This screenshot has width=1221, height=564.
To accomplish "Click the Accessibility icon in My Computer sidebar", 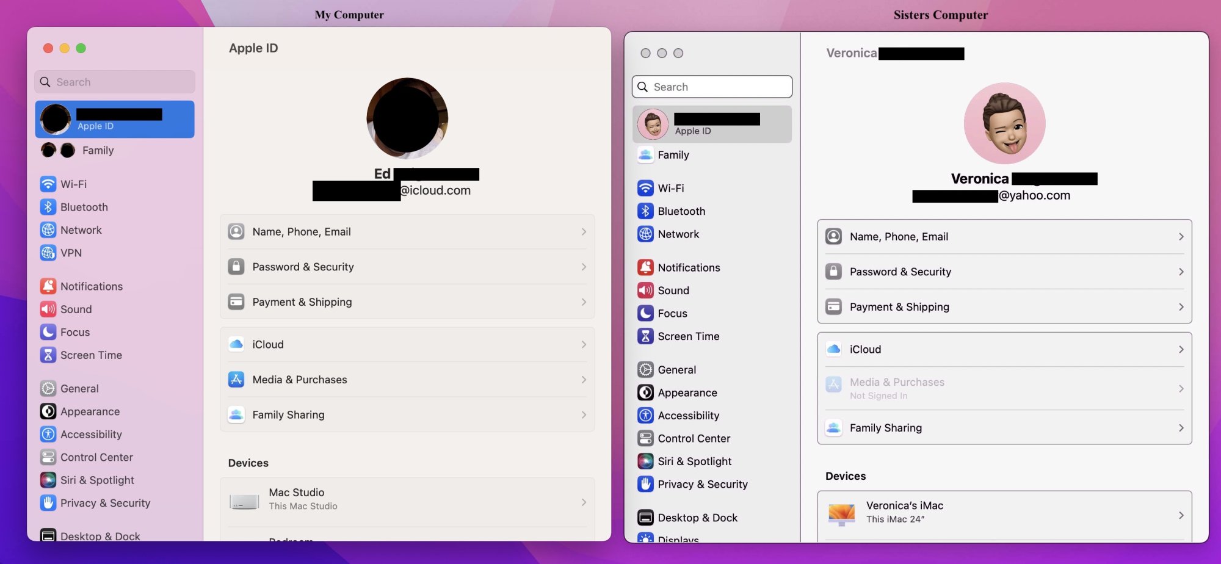I will (48, 435).
